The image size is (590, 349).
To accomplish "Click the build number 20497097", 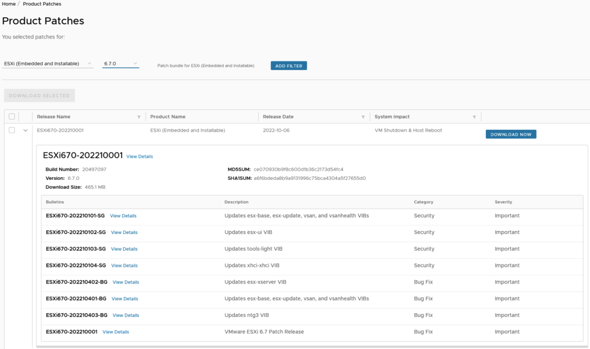I will pos(94,170).
